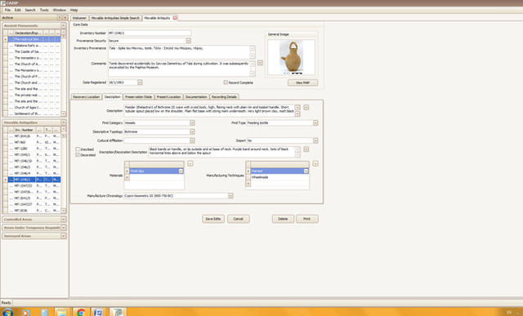This screenshot has height=316, width=523.
Task: Switch to the Preservation State tab
Action: [x=138, y=96]
